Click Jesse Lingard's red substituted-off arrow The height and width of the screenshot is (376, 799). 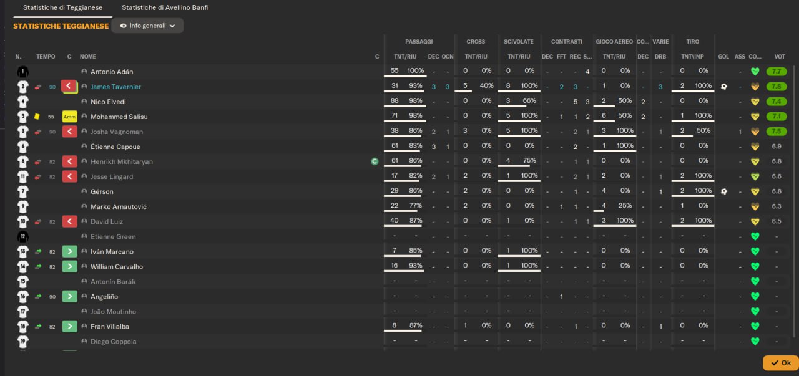click(69, 176)
